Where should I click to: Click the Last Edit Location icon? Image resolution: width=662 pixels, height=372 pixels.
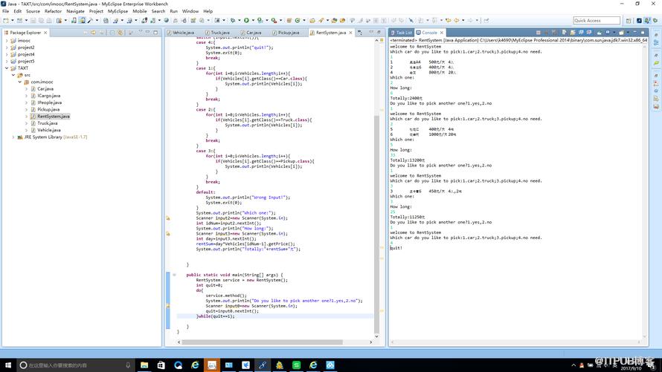click(x=448, y=20)
